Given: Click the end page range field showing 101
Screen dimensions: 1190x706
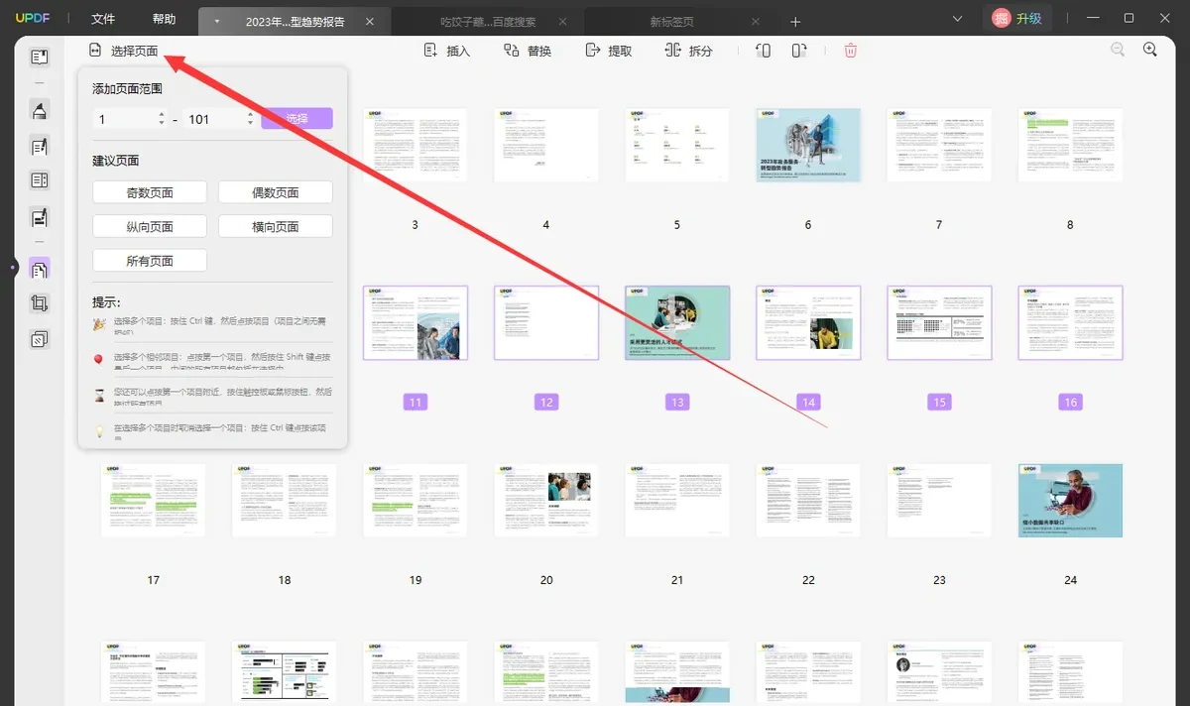Looking at the screenshot, I should (x=211, y=119).
